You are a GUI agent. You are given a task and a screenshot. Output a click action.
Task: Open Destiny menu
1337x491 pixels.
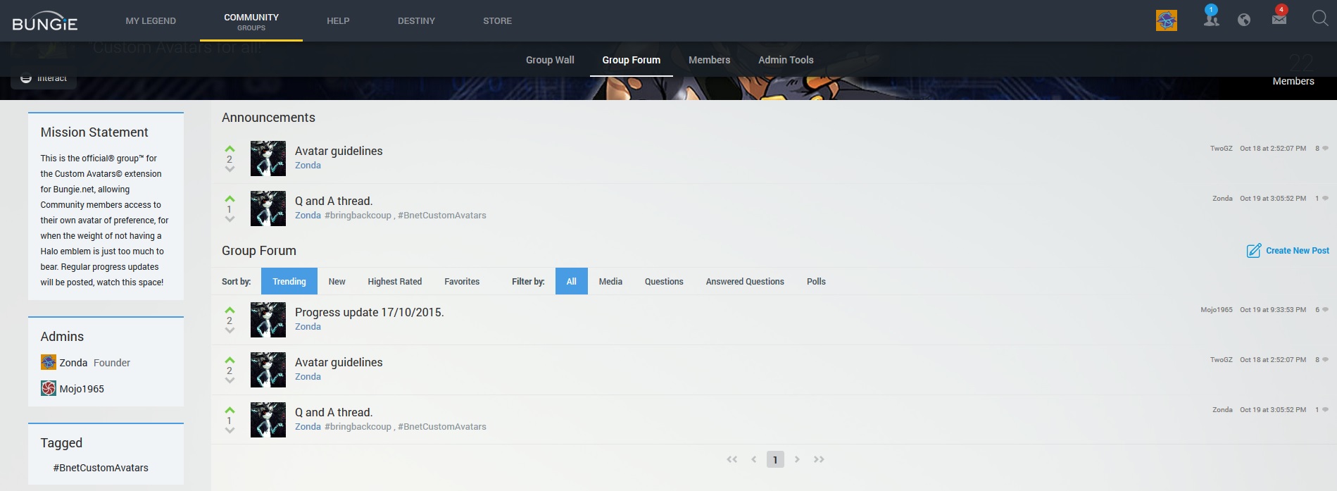[416, 21]
